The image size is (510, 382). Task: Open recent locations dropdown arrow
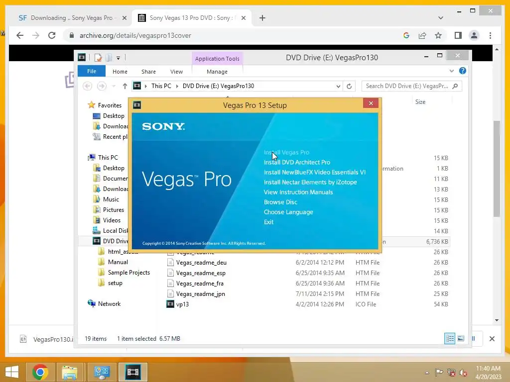pos(114,86)
